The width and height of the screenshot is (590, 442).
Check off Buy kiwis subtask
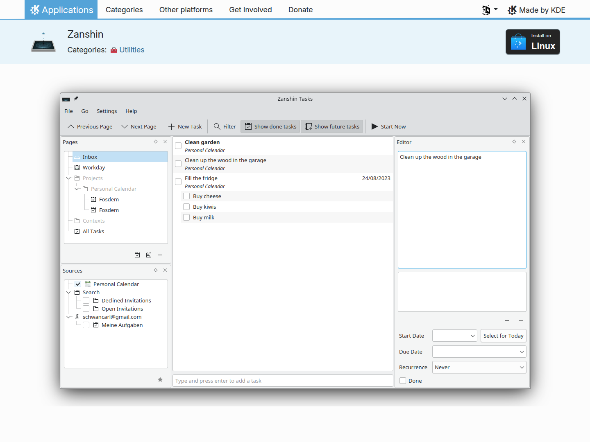tap(186, 207)
